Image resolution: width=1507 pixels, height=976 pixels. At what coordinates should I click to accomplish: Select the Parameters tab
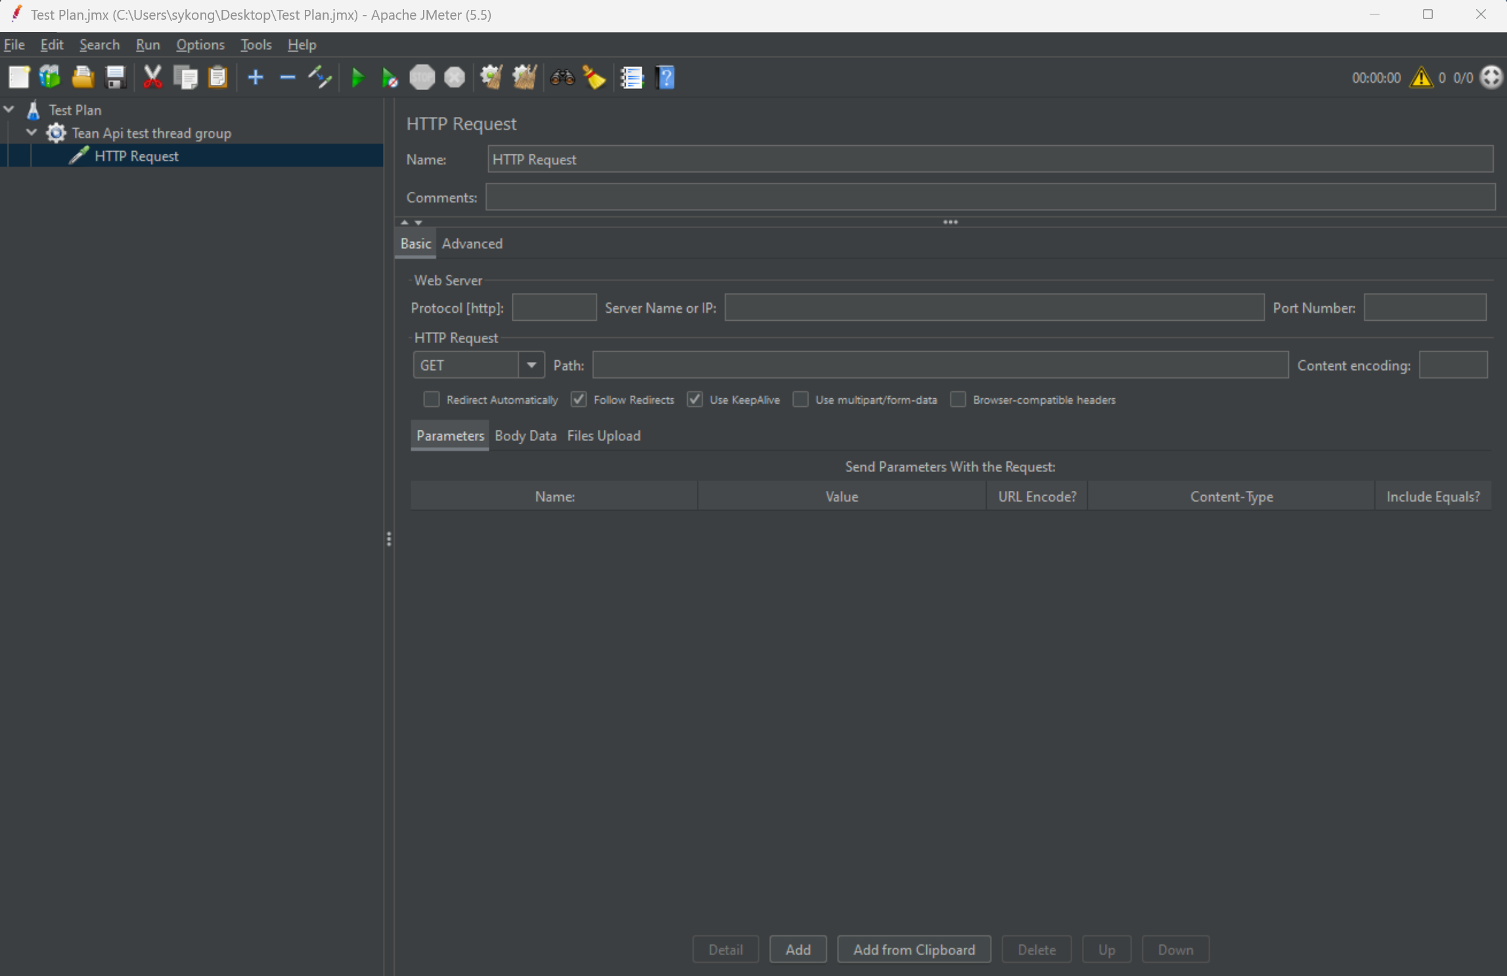[x=450, y=436]
